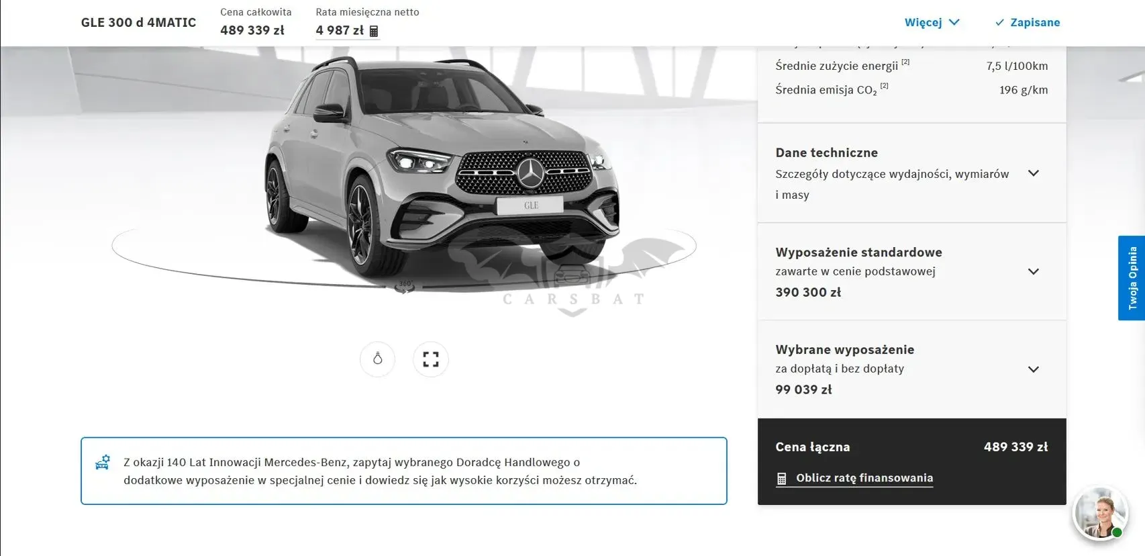The width and height of the screenshot is (1145, 556).
Task: Click the 390 300 zł standard equipment price
Action: click(808, 292)
